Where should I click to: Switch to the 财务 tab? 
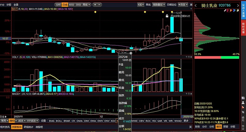(197, 126)
